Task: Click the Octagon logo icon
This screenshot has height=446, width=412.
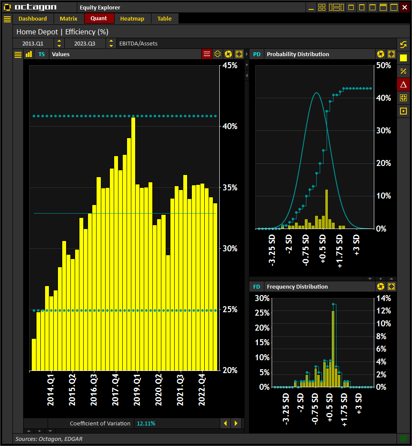Action: point(7,7)
